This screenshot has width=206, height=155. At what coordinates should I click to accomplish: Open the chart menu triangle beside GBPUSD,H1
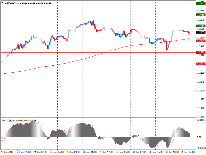pyautogui.click(x=2, y=3)
